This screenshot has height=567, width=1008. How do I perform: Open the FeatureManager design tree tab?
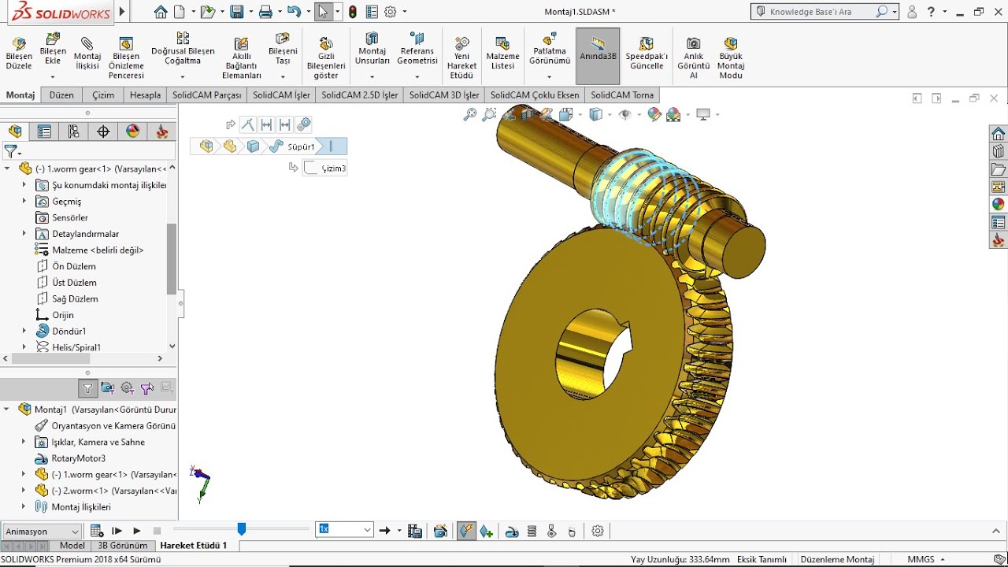[15, 132]
